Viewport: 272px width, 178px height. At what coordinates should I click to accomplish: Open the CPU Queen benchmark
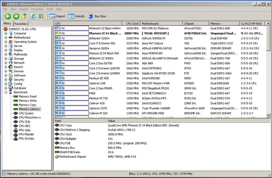[23, 113]
